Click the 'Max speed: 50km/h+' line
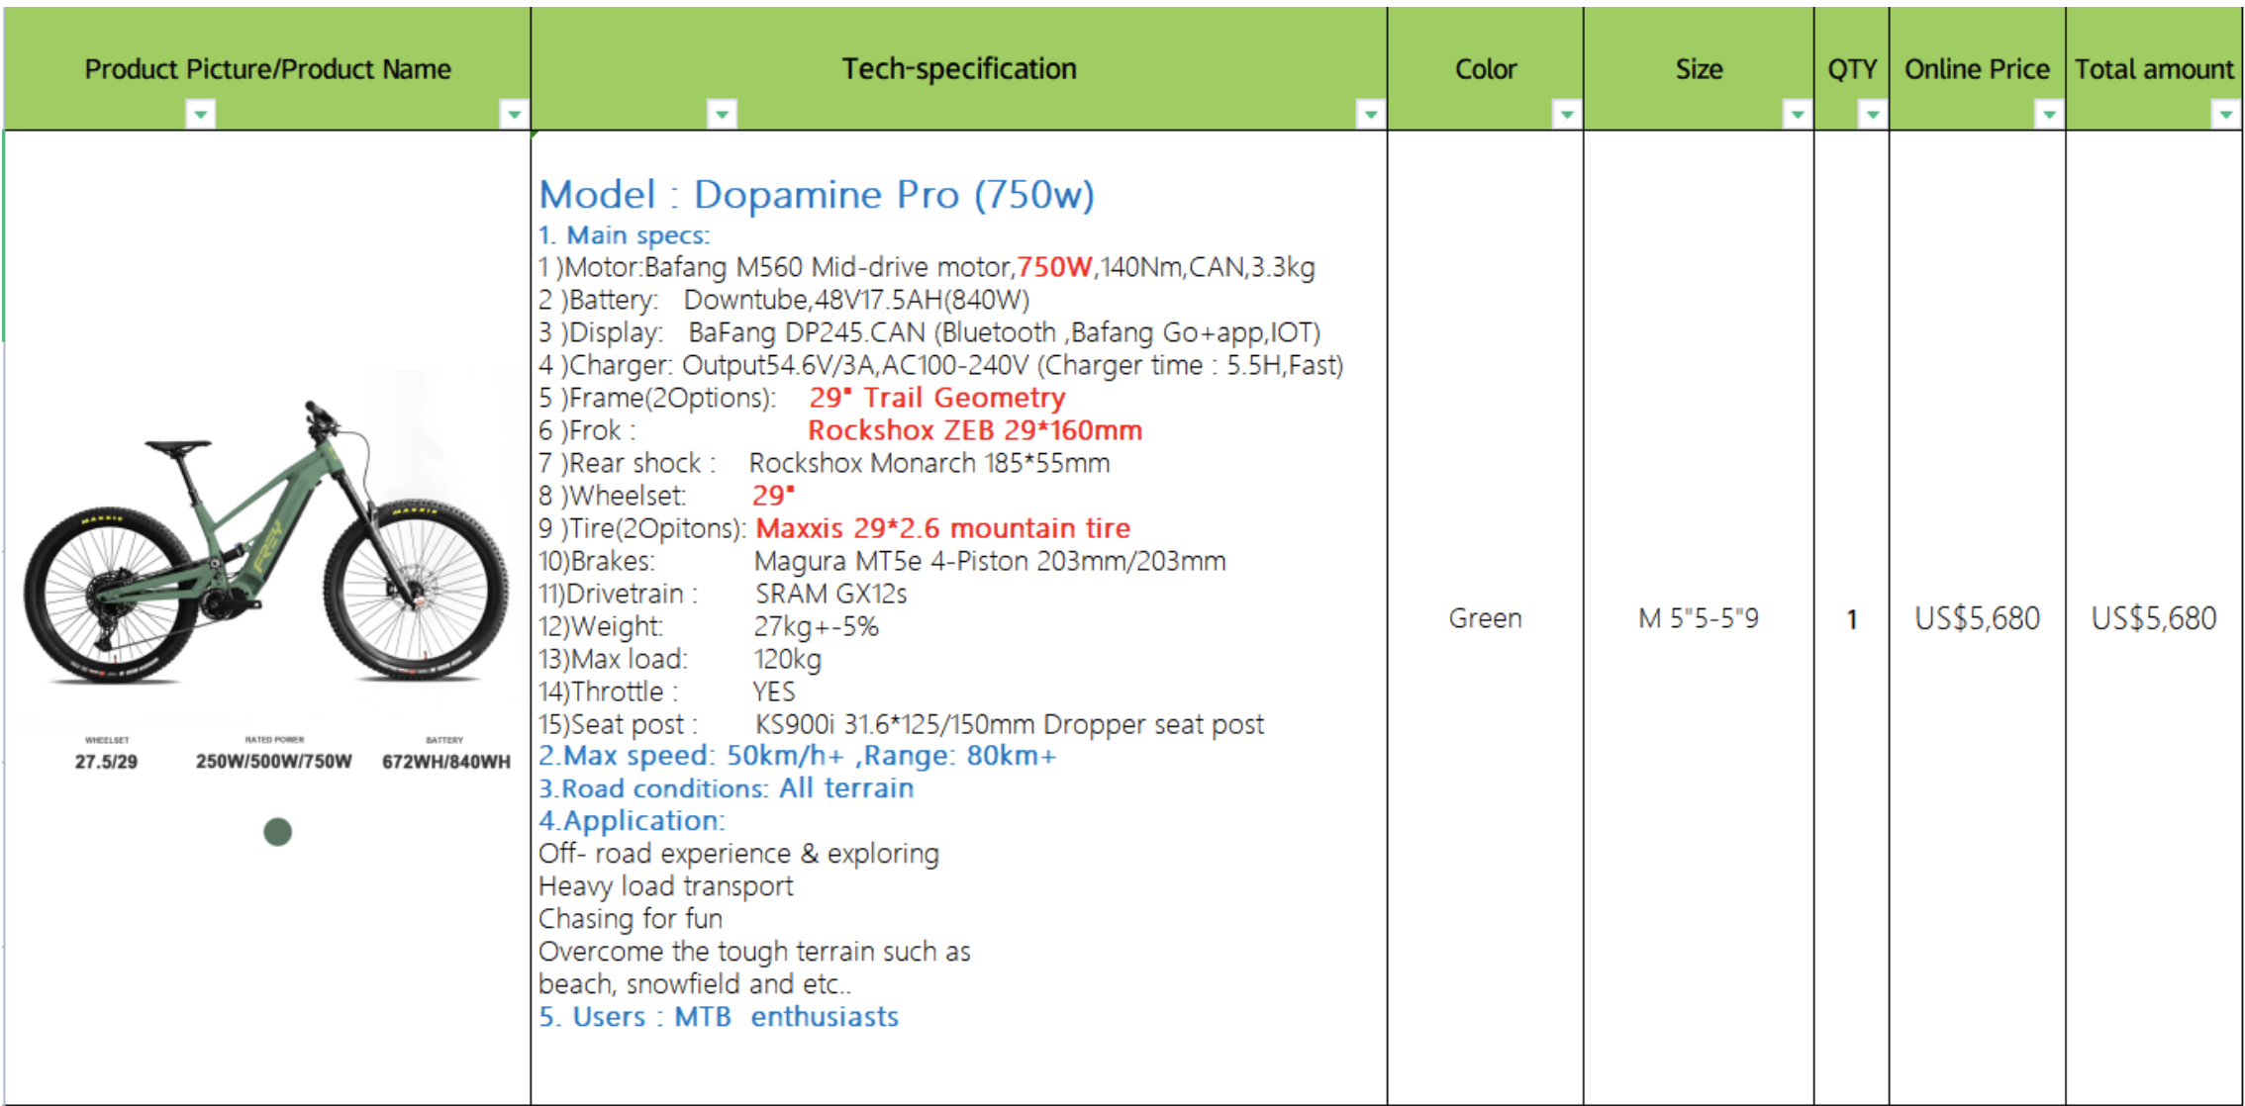The height and width of the screenshot is (1106, 2245). point(798,756)
